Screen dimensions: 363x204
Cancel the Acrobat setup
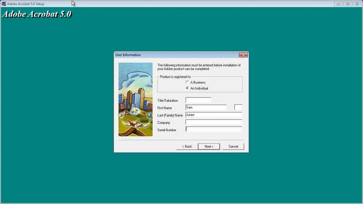pos(233,146)
